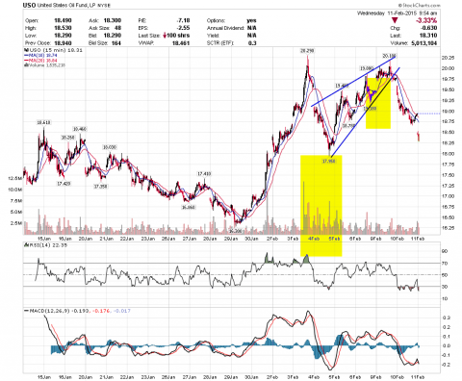Click the RSI(14) 22.35 panel label
The image size is (462, 381).
coord(45,244)
